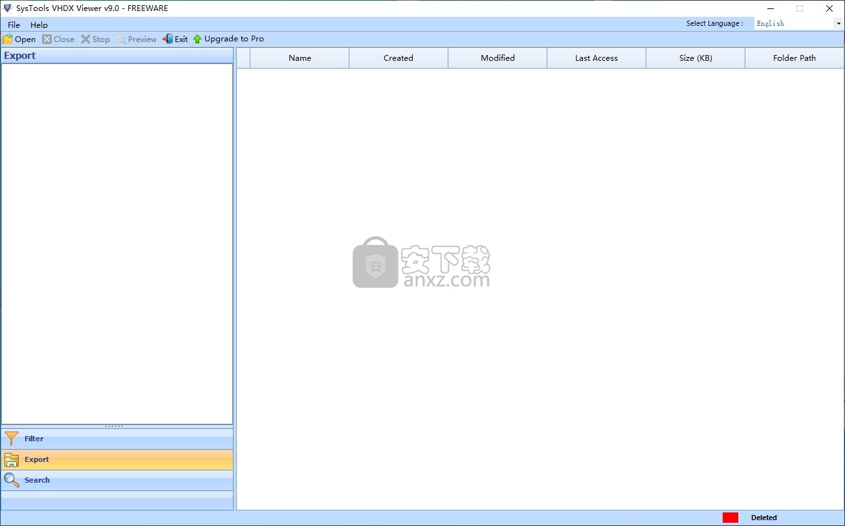Open the Help menu

click(x=39, y=25)
